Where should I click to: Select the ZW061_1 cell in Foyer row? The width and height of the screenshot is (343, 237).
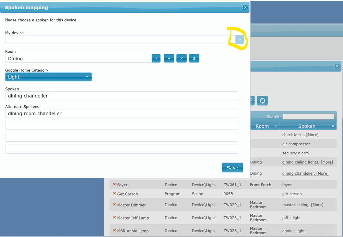point(232,185)
